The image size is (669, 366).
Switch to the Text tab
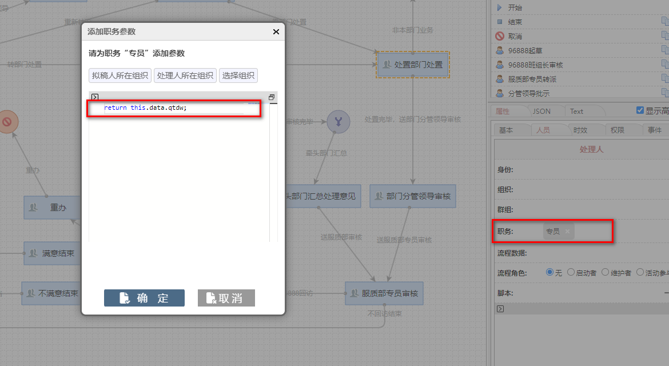(x=576, y=111)
